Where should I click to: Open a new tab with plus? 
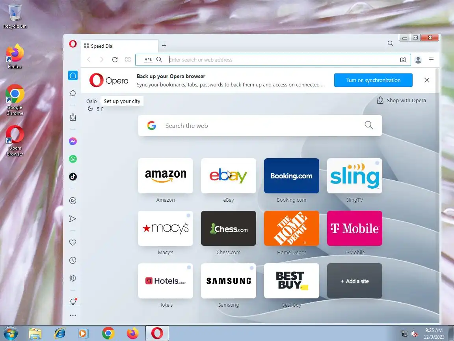point(164,45)
